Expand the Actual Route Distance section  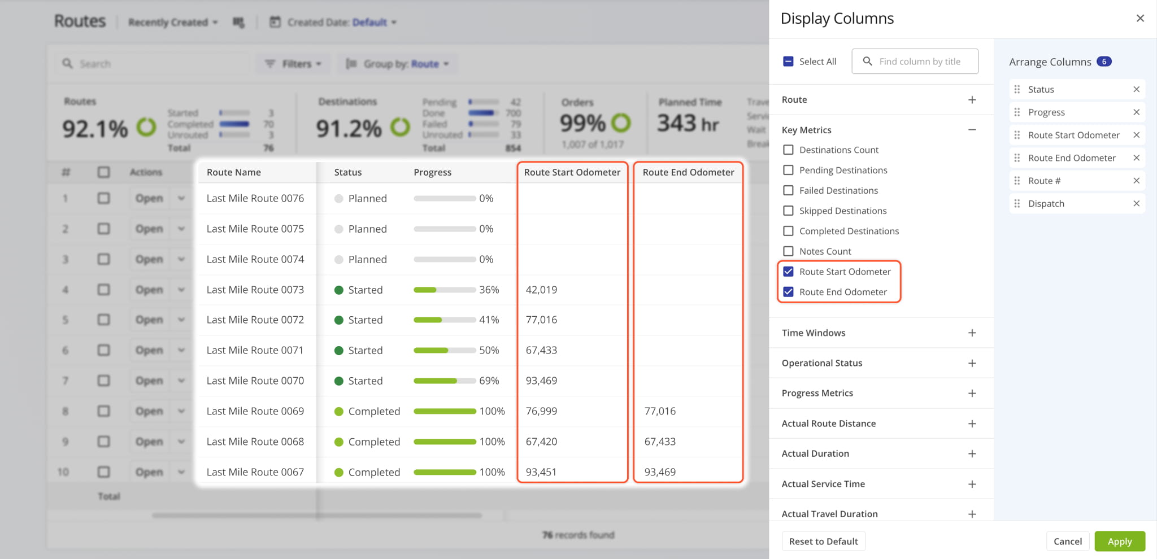(x=972, y=423)
